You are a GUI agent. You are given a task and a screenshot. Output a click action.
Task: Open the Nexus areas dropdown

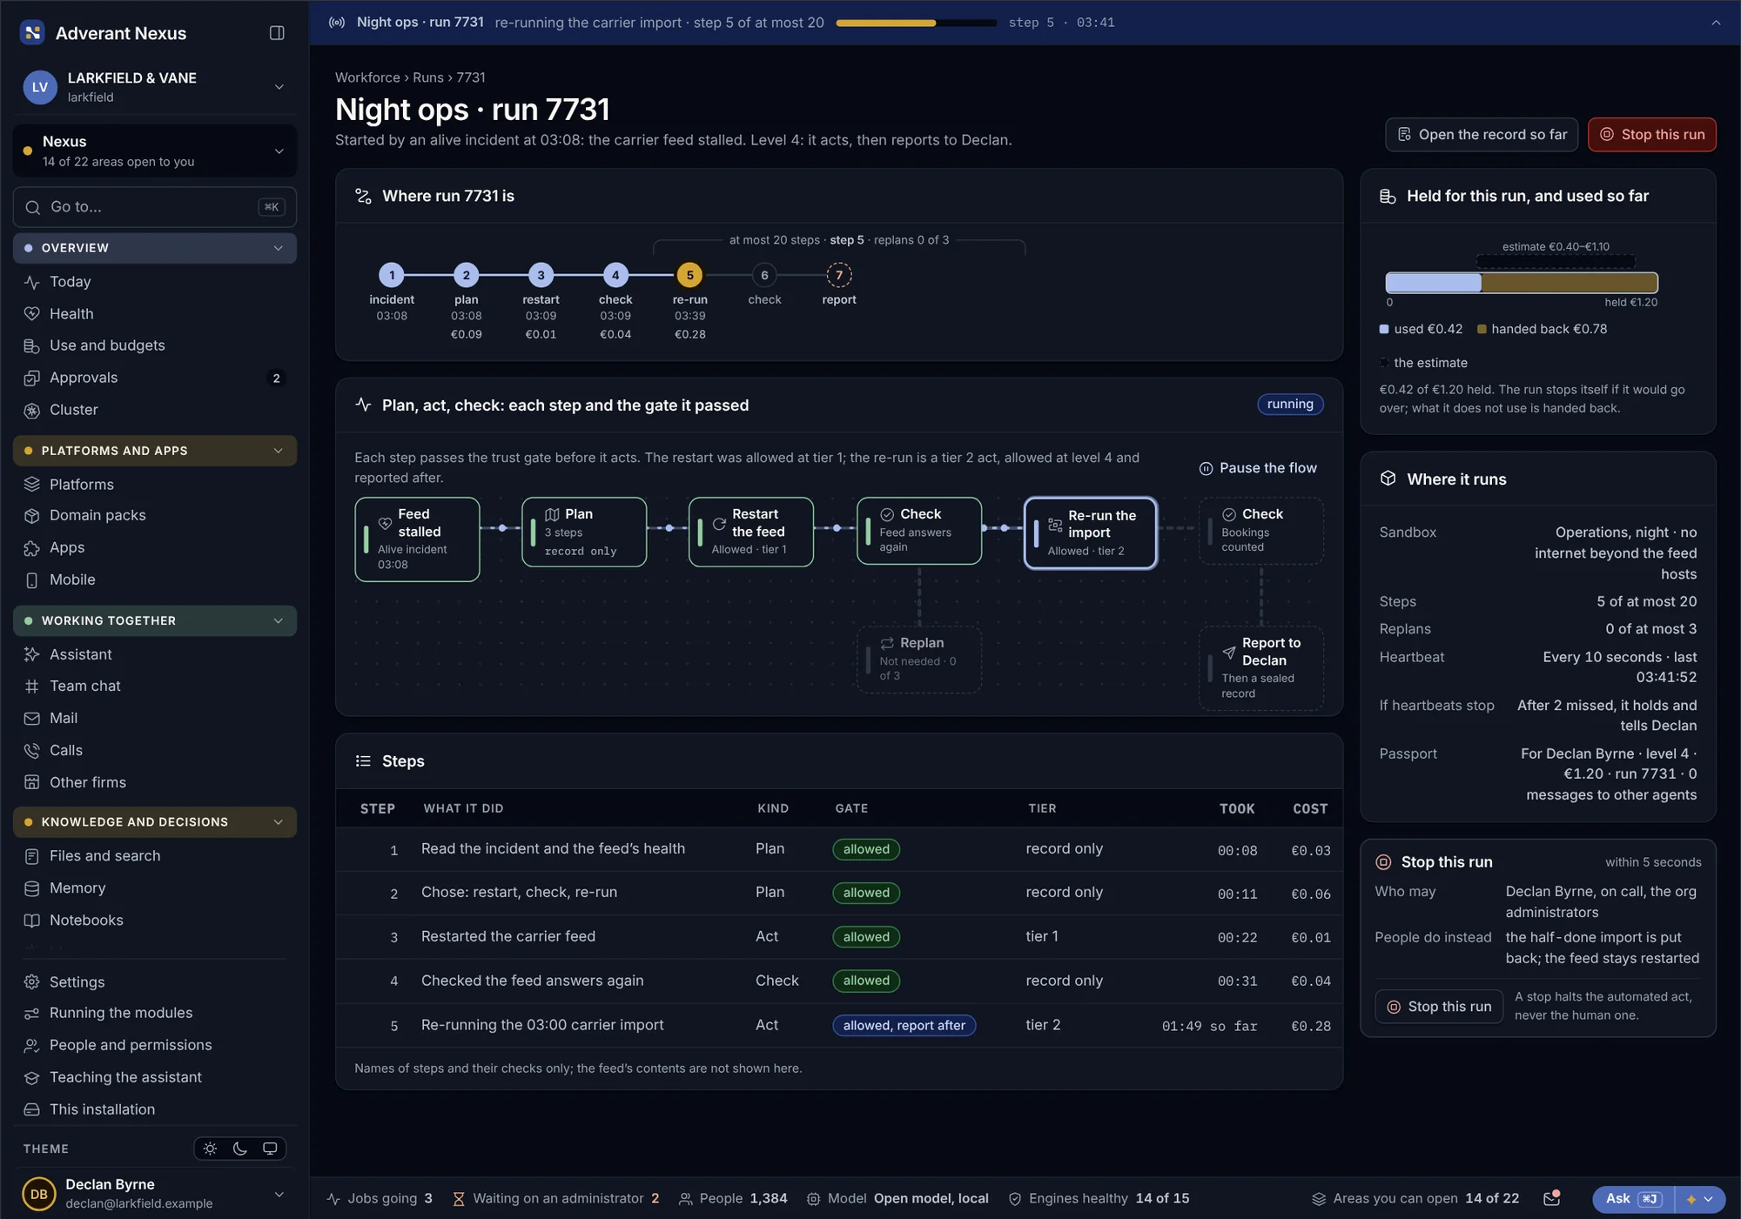coord(155,151)
